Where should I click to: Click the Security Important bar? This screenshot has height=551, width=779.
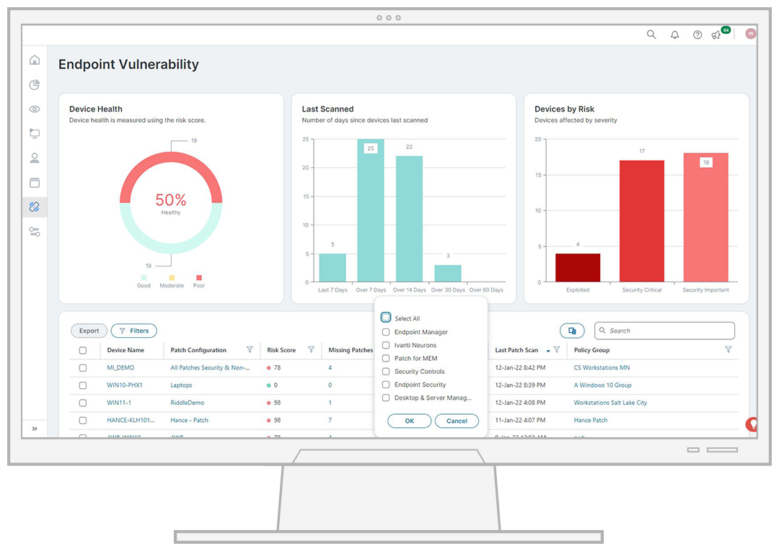(706, 218)
